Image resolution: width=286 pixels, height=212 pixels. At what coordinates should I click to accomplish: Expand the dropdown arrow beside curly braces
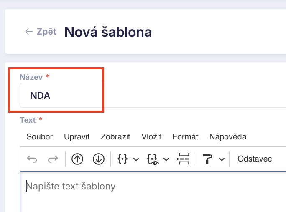136,159
